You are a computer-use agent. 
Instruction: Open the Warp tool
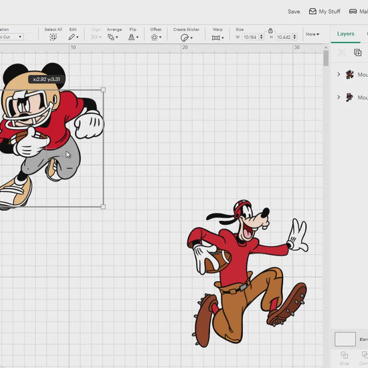tap(216, 37)
